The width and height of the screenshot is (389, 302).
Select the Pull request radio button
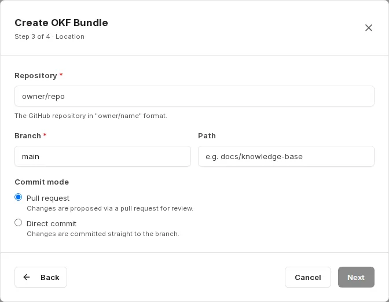point(18,197)
